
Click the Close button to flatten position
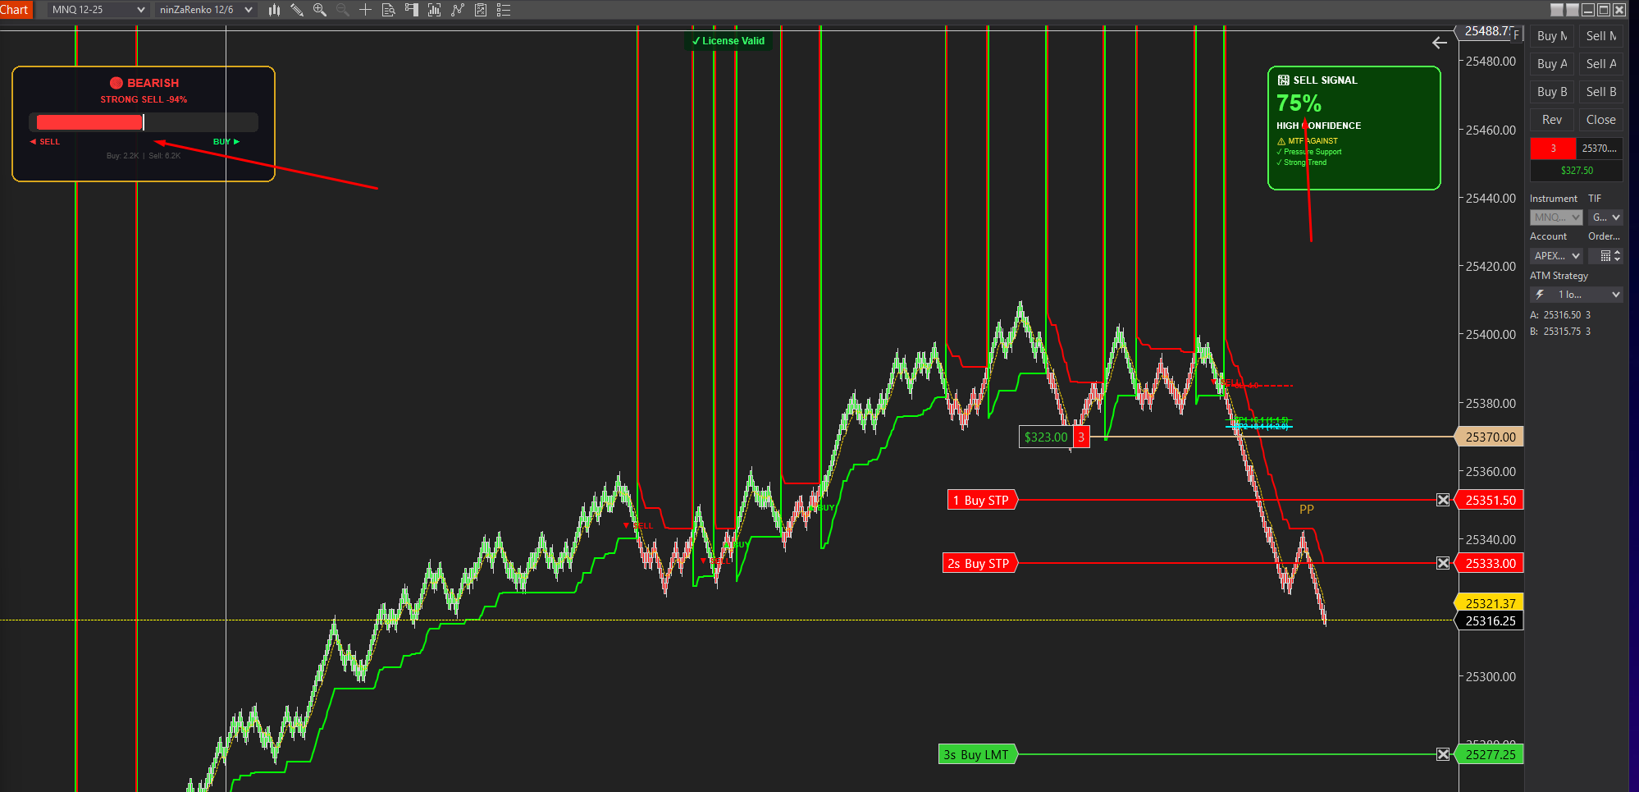1600,119
